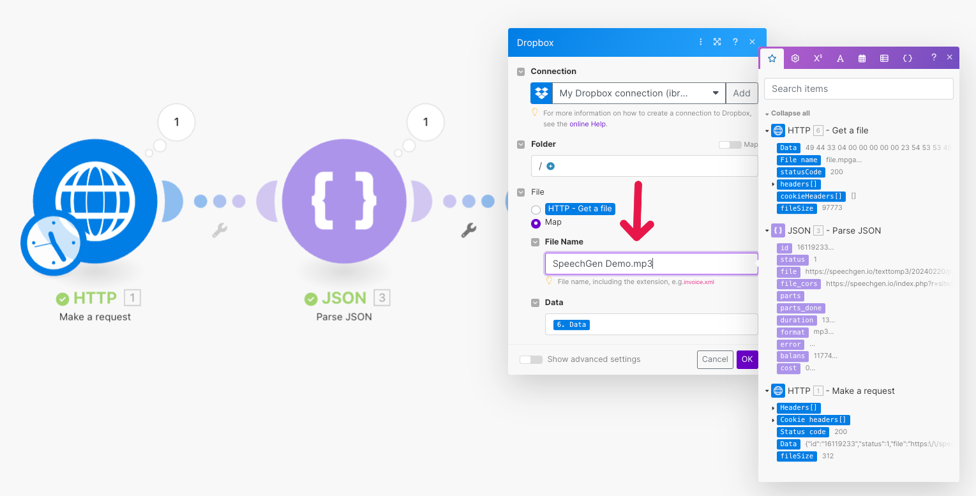Click the File Name input field
Viewport: 976px width, 496px height.
(651, 264)
